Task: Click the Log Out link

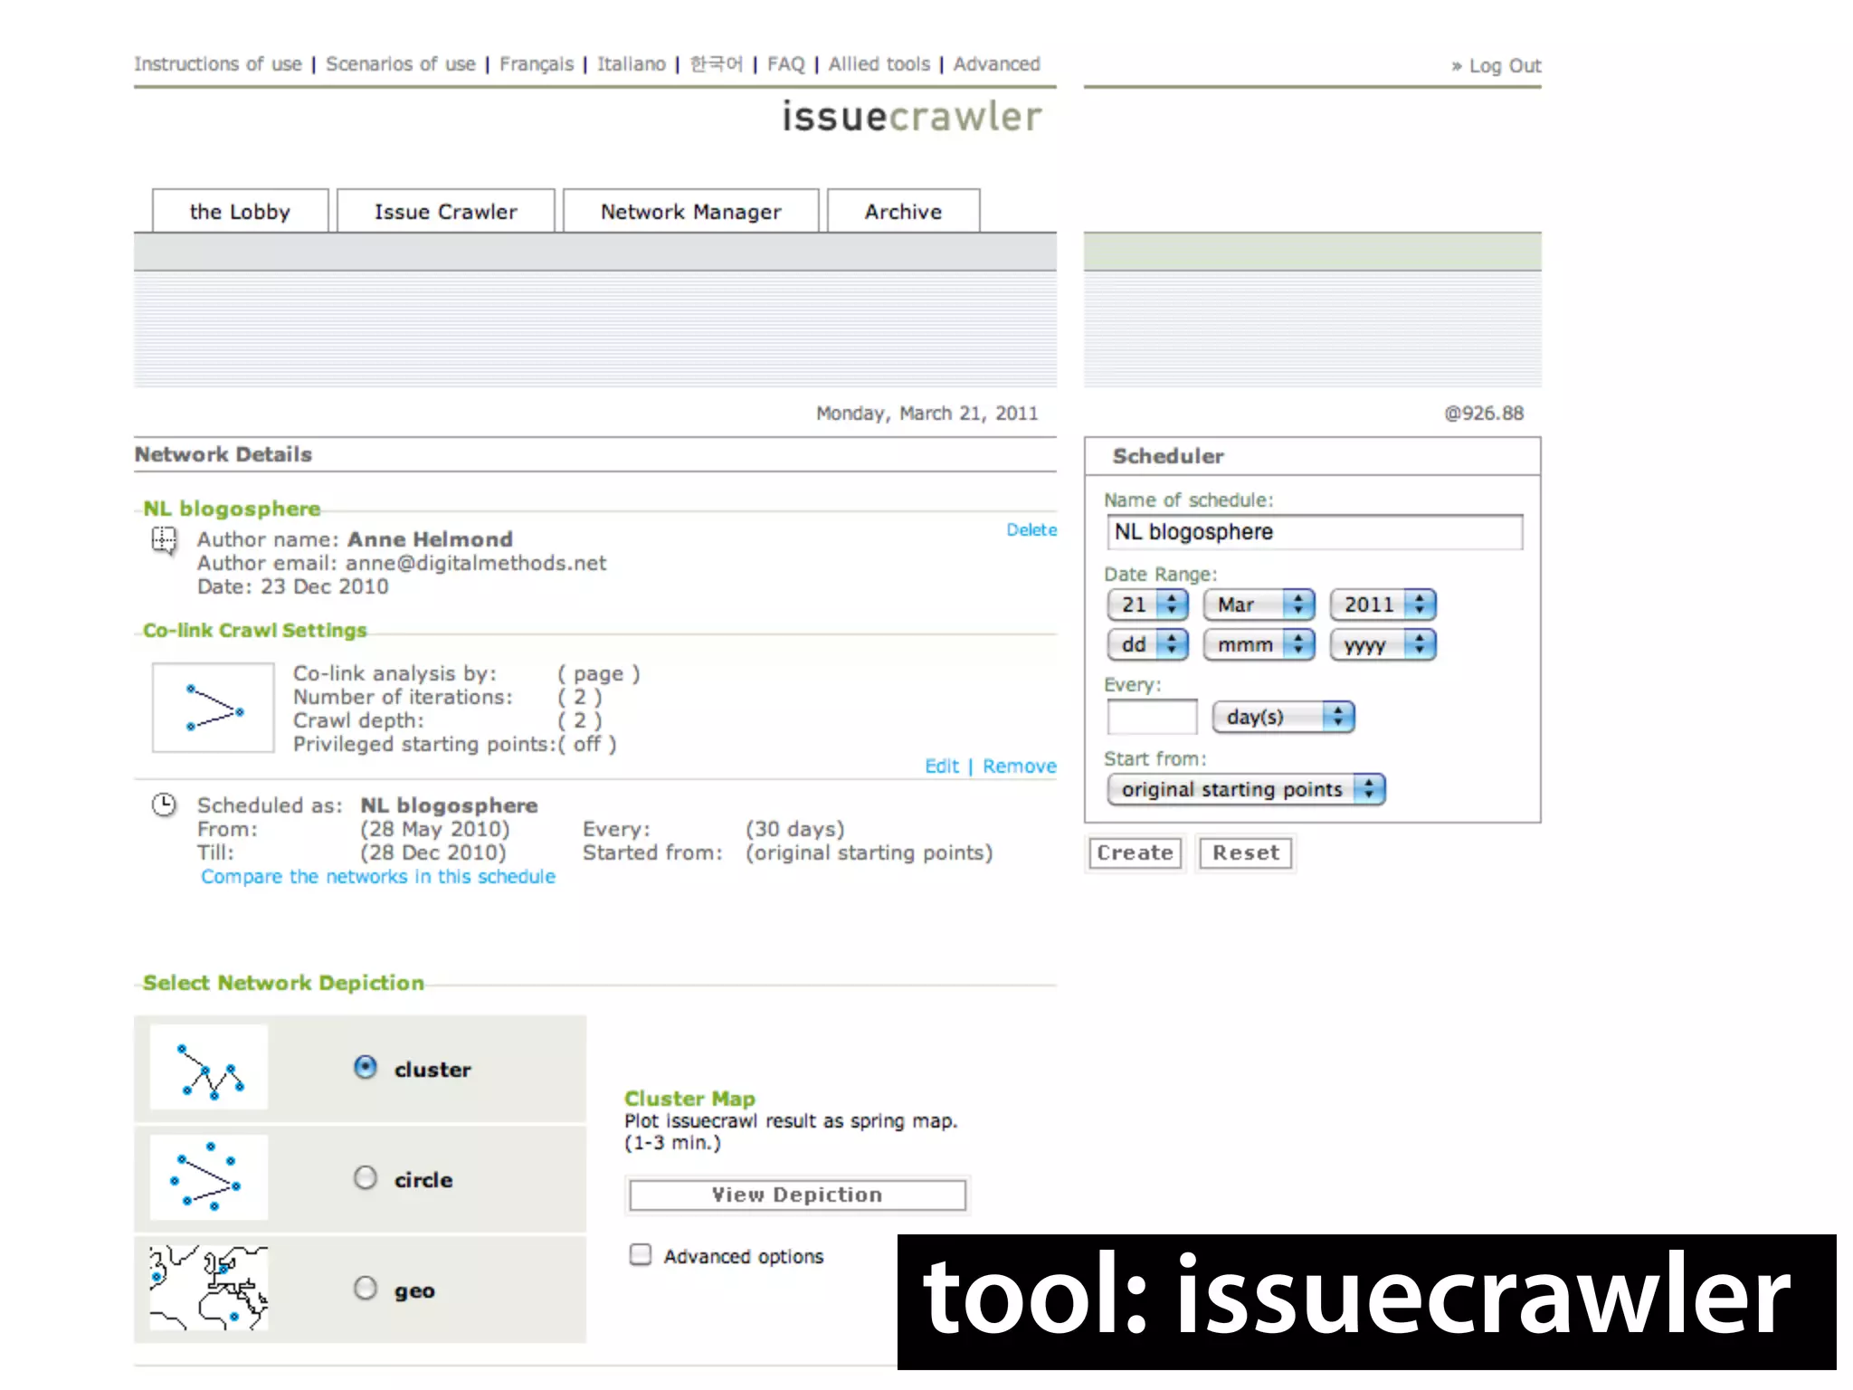Action: pyautogui.click(x=1505, y=66)
